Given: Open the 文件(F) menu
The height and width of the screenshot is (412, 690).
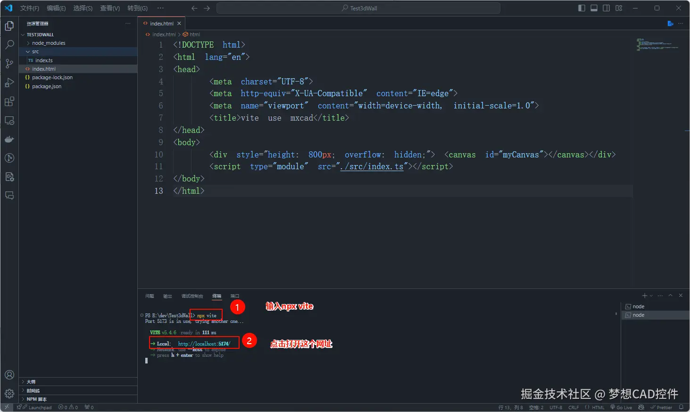Looking at the screenshot, I should [x=30, y=8].
